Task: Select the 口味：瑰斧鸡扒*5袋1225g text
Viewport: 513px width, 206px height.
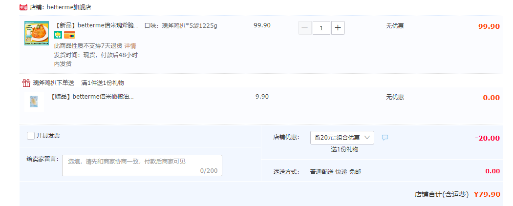Action: [181, 25]
